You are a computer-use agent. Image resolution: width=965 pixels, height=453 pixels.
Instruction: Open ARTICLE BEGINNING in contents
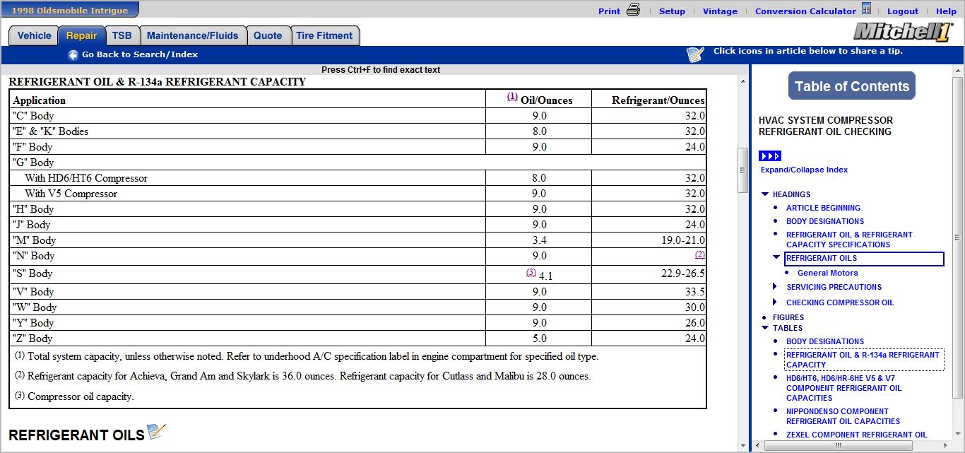[x=823, y=208]
